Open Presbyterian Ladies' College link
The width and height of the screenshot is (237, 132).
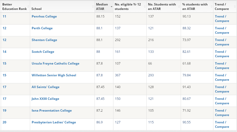54,122
